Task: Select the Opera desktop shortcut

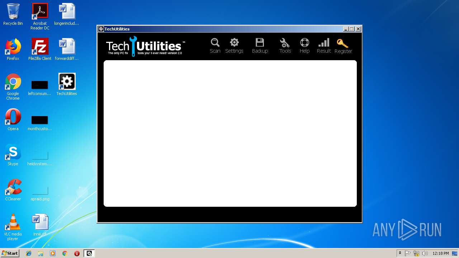Action: (x=13, y=120)
